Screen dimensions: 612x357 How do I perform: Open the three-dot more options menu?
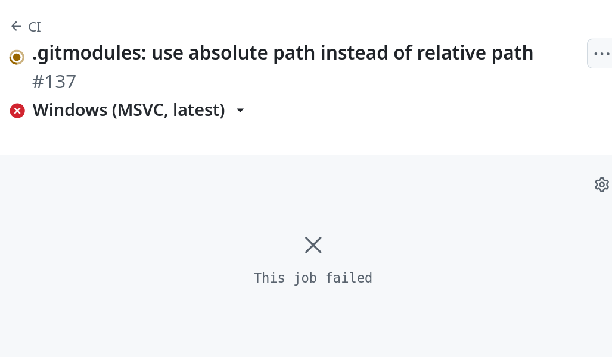(601, 54)
